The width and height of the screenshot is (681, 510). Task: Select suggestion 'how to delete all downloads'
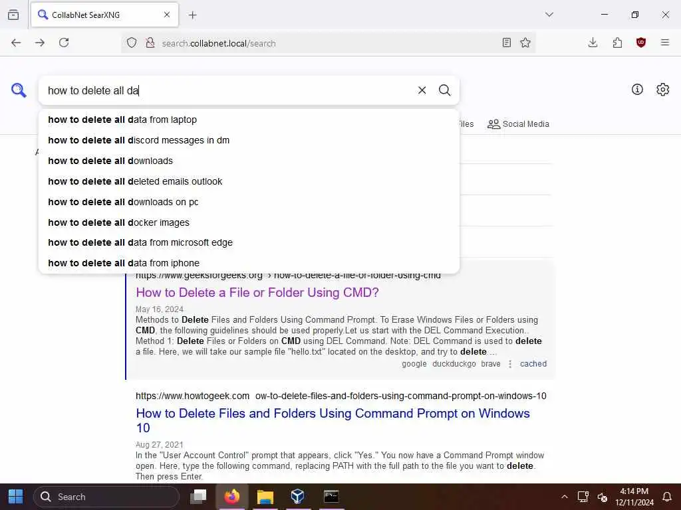(x=249, y=161)
